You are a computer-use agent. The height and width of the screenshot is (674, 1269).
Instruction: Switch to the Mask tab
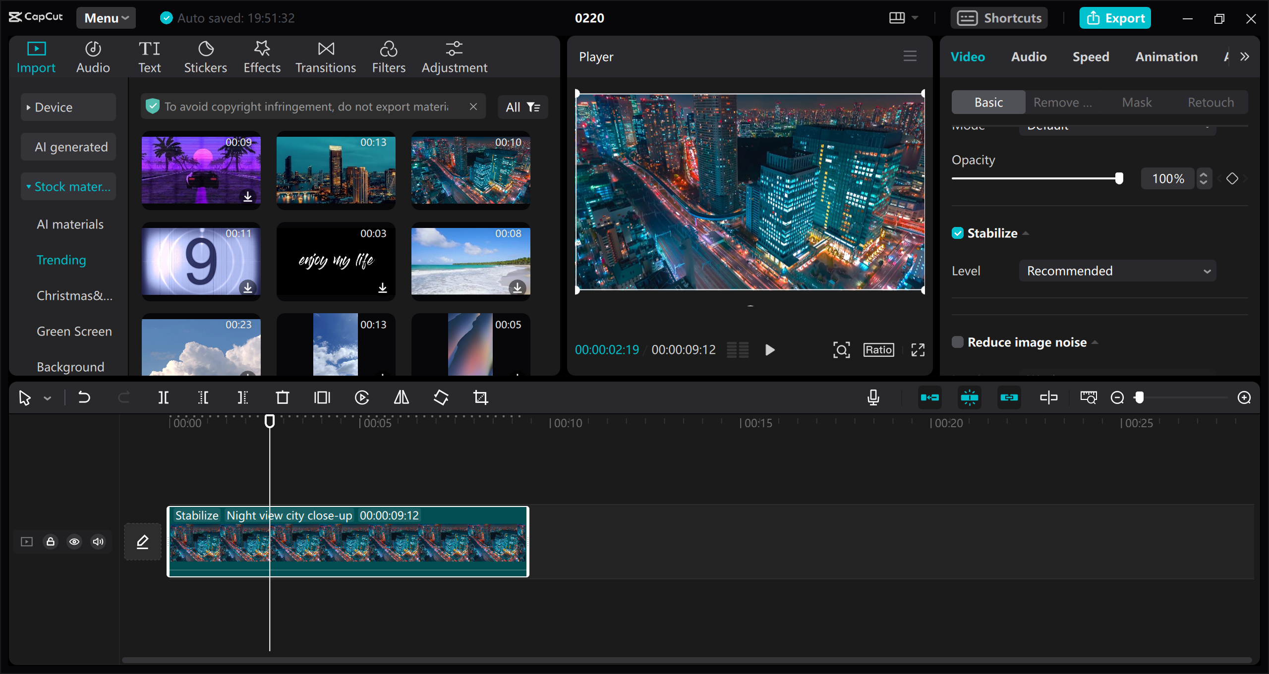click(1137, 102)
